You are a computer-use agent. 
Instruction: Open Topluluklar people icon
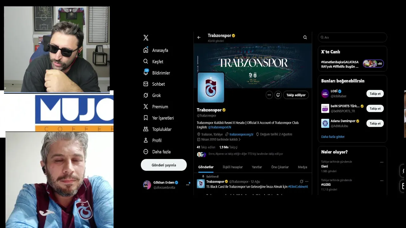coord(146,129)
